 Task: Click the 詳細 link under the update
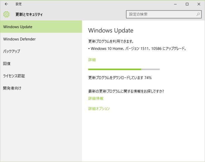pyautogui.click(x=92, y=60)
